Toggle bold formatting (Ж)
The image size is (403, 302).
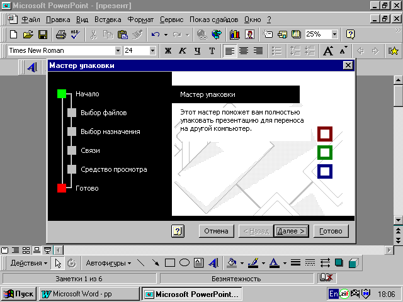click(x=168, y=50)
